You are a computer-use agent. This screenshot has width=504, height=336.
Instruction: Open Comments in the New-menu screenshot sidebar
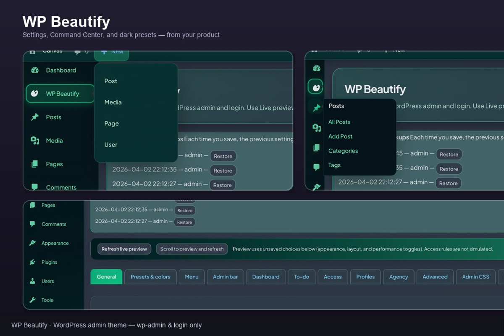(53, 187)
